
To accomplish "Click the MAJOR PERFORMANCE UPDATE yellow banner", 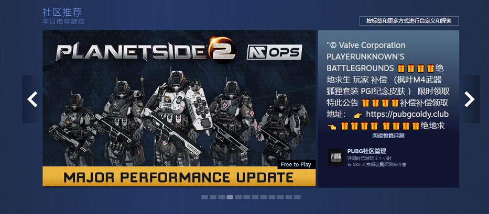I will pyautogui.click(x=179, y=177).
